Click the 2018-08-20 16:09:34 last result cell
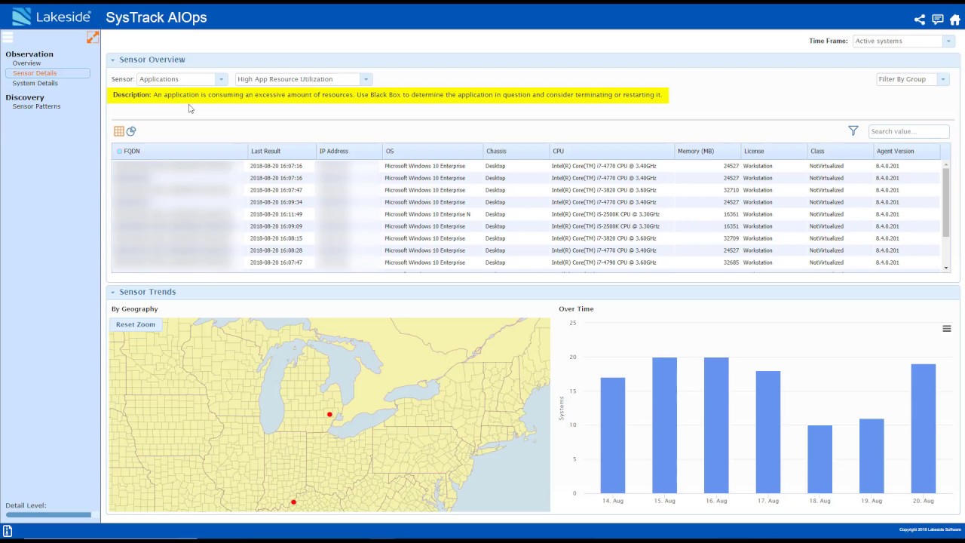 tap(281, 202)
